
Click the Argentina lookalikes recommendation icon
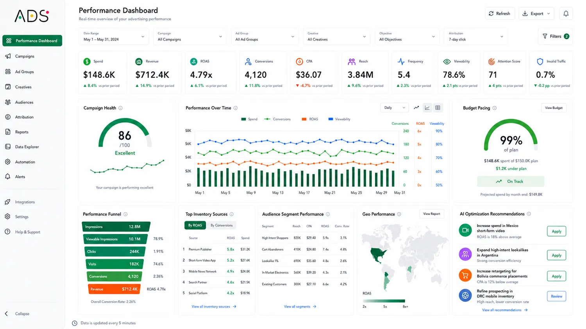pos(465,254)
